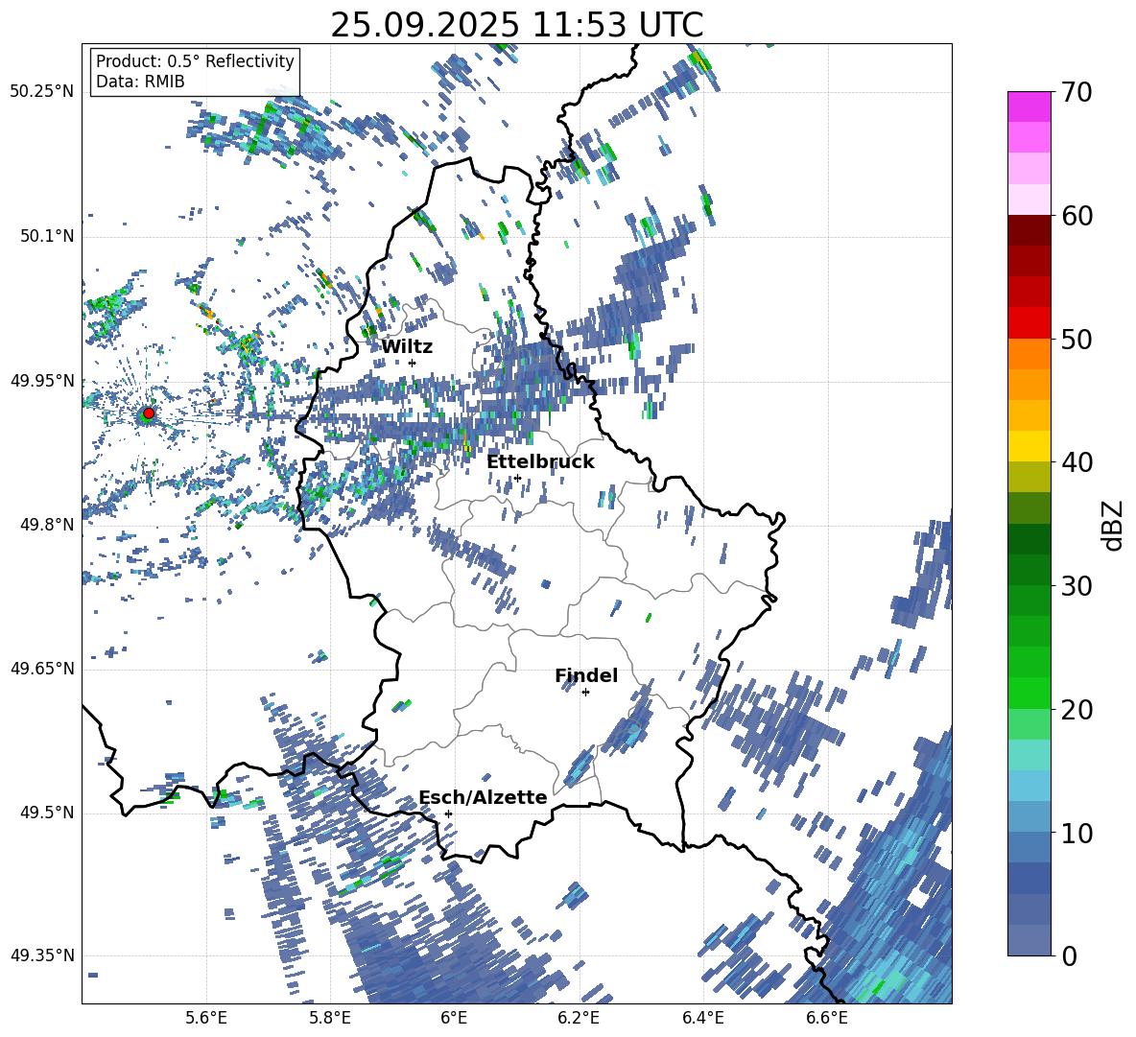Click the title text 25.09.2025 11:53 UTC

pos(516,25)
